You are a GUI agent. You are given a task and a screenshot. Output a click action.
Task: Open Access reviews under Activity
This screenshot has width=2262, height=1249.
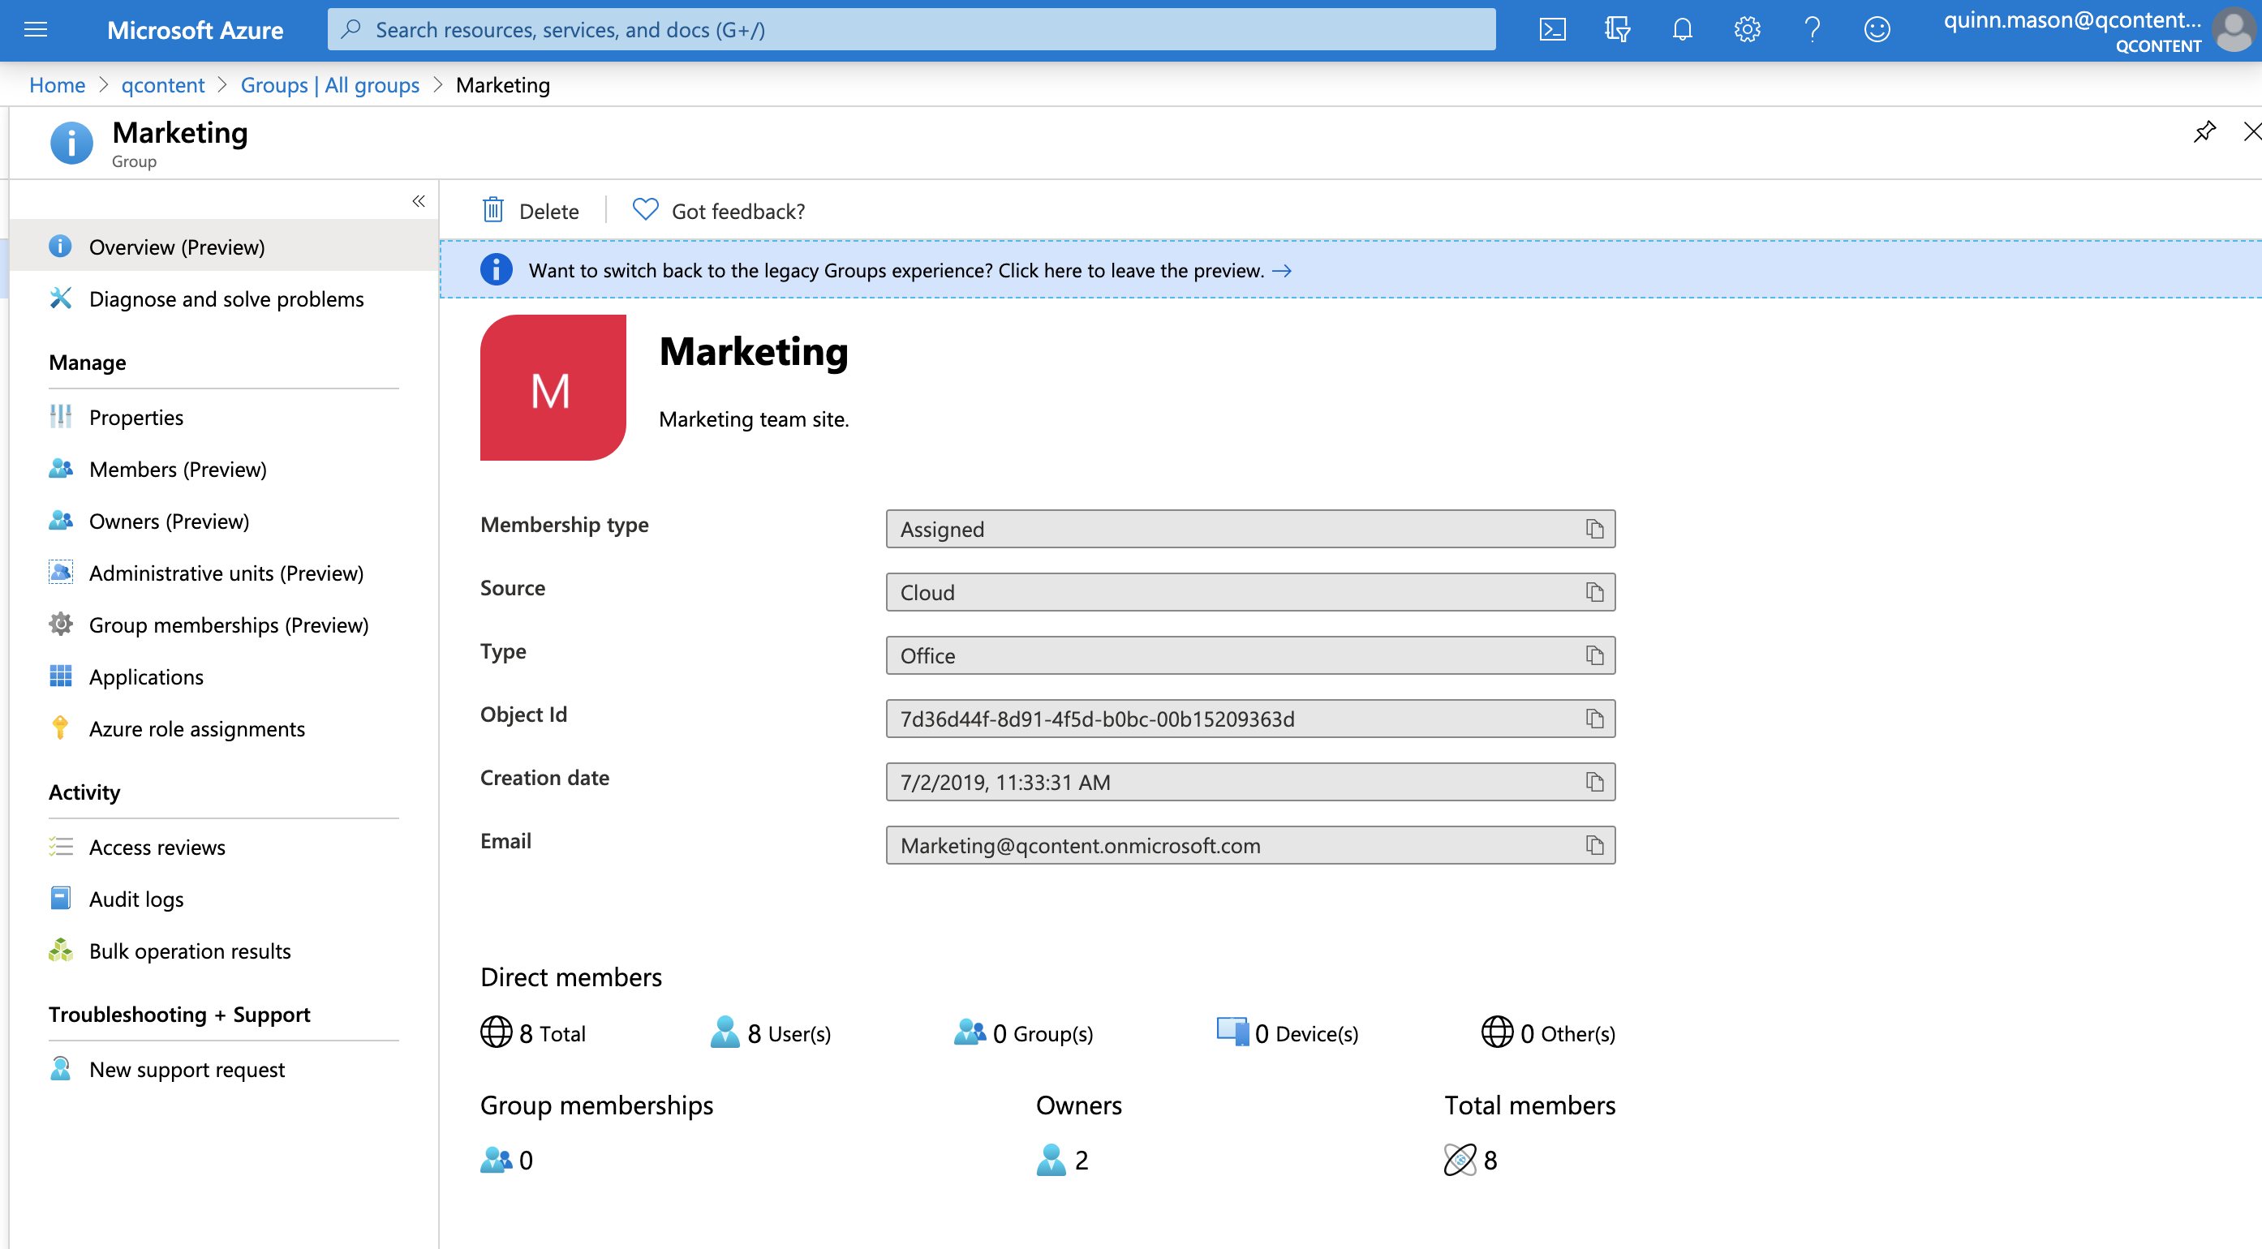(x=224, y=846)
